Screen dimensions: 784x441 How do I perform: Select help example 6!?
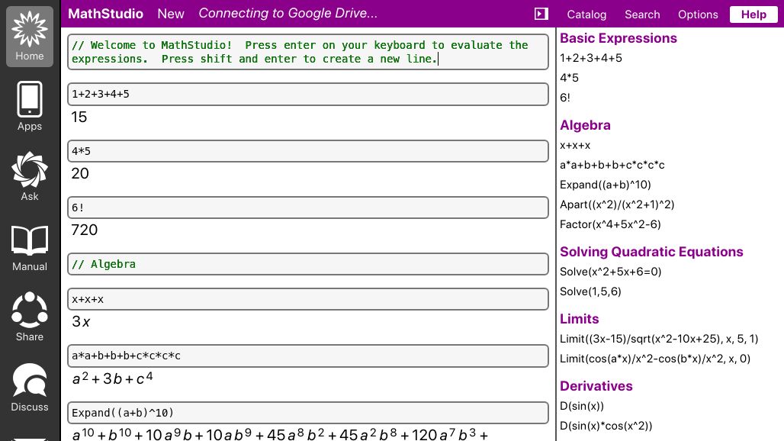coord(565,98)
